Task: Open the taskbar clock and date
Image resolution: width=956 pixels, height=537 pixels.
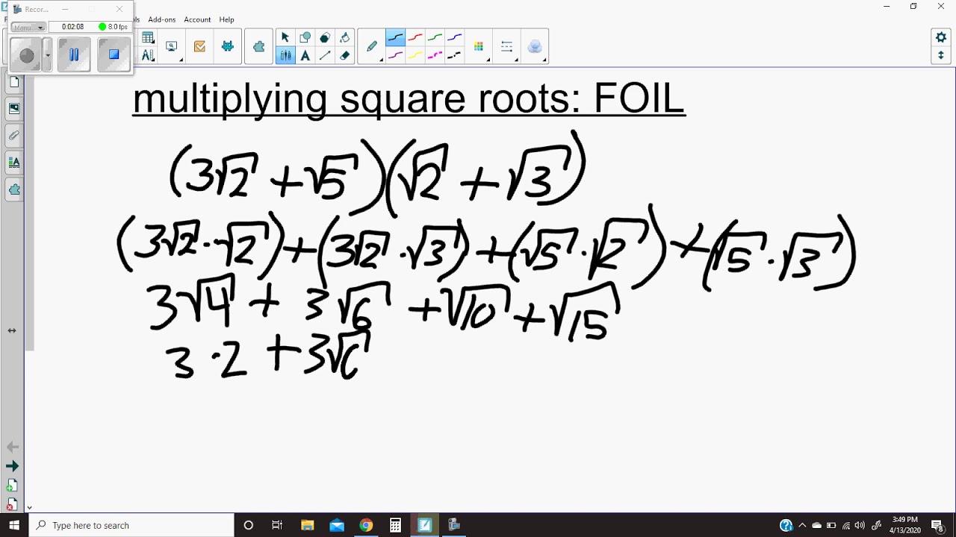Action: [905, 525]
